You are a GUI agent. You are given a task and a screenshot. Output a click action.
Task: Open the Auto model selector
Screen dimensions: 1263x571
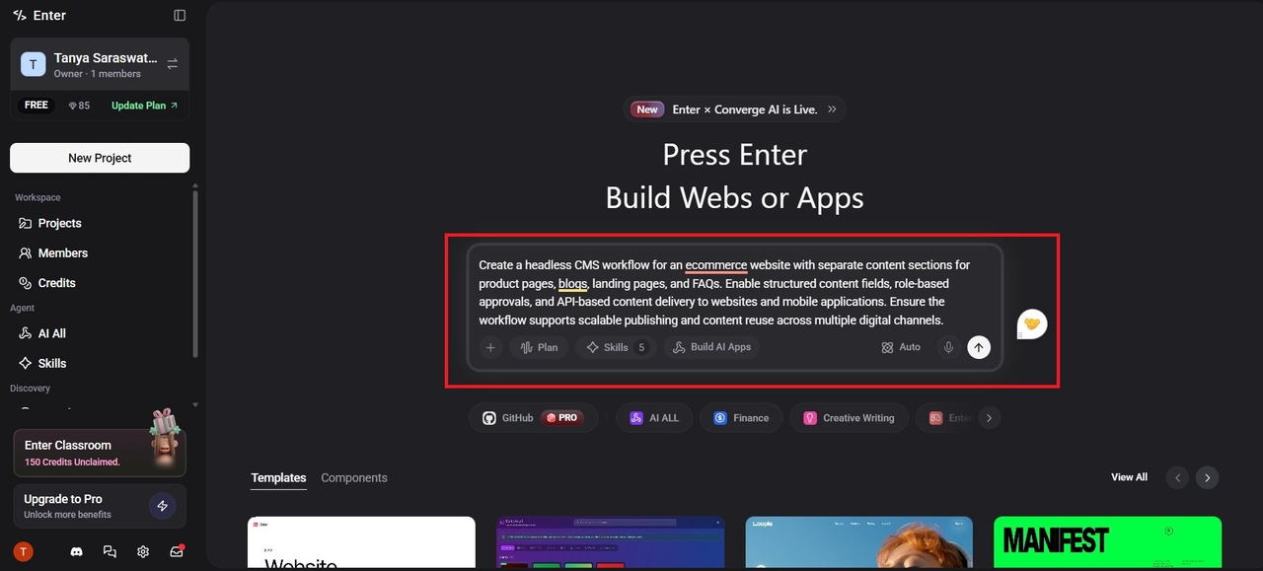pos(901,347)
